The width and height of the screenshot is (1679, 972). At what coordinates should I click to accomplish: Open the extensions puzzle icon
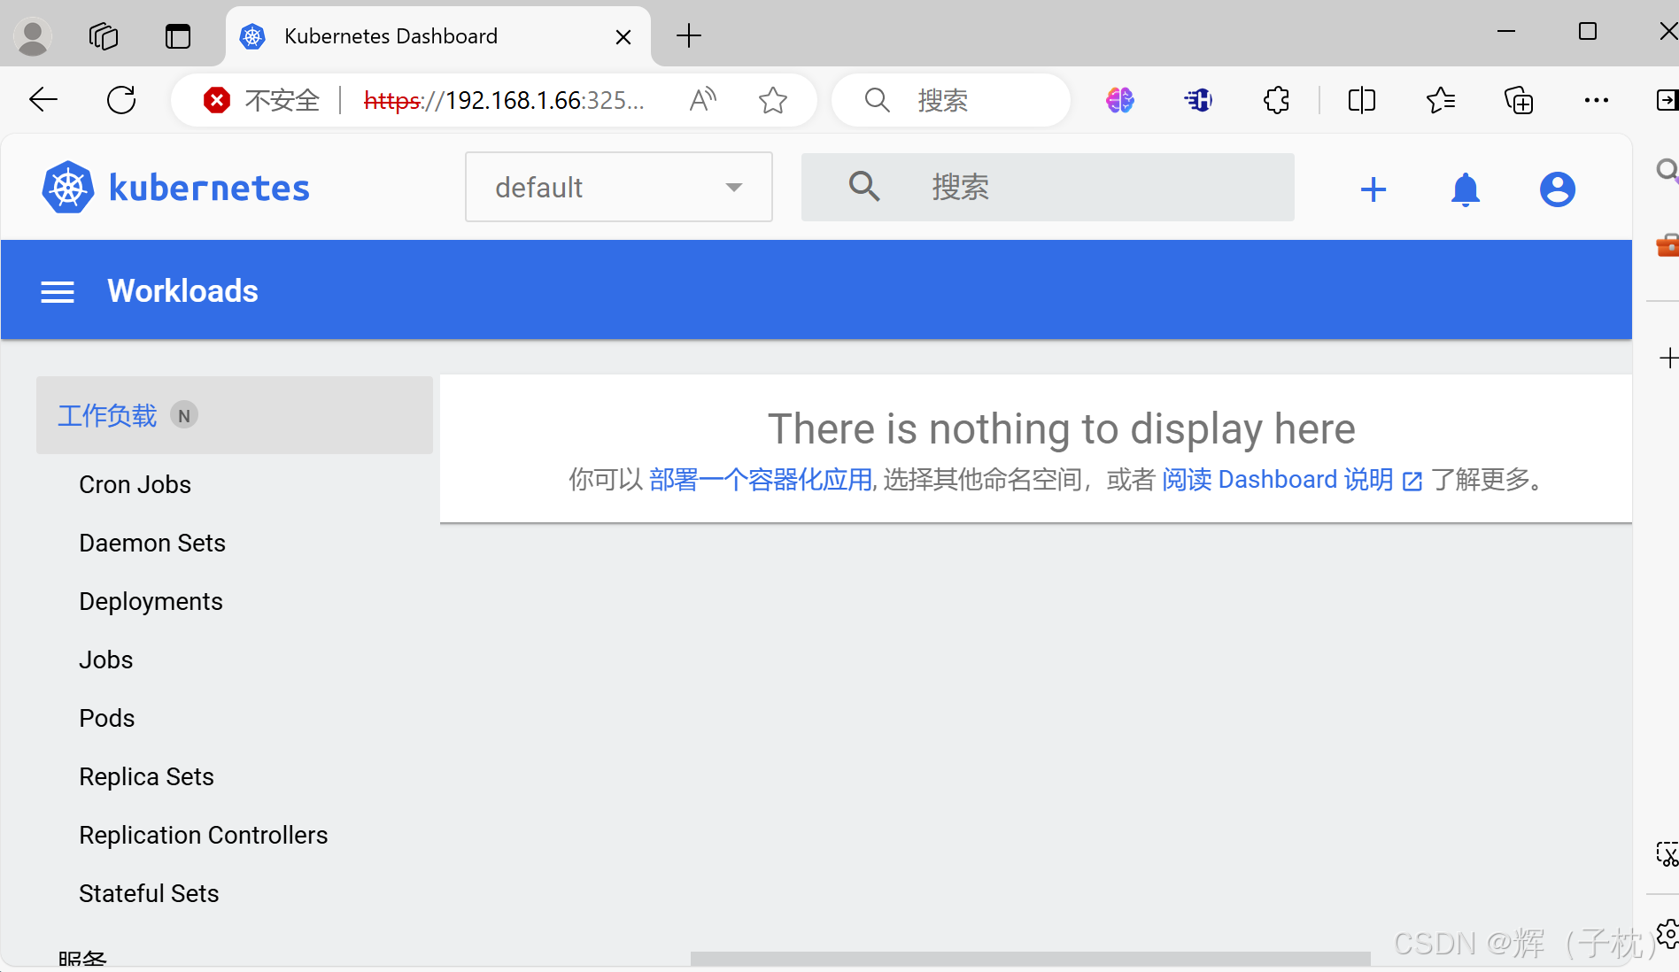point(1276,100)
